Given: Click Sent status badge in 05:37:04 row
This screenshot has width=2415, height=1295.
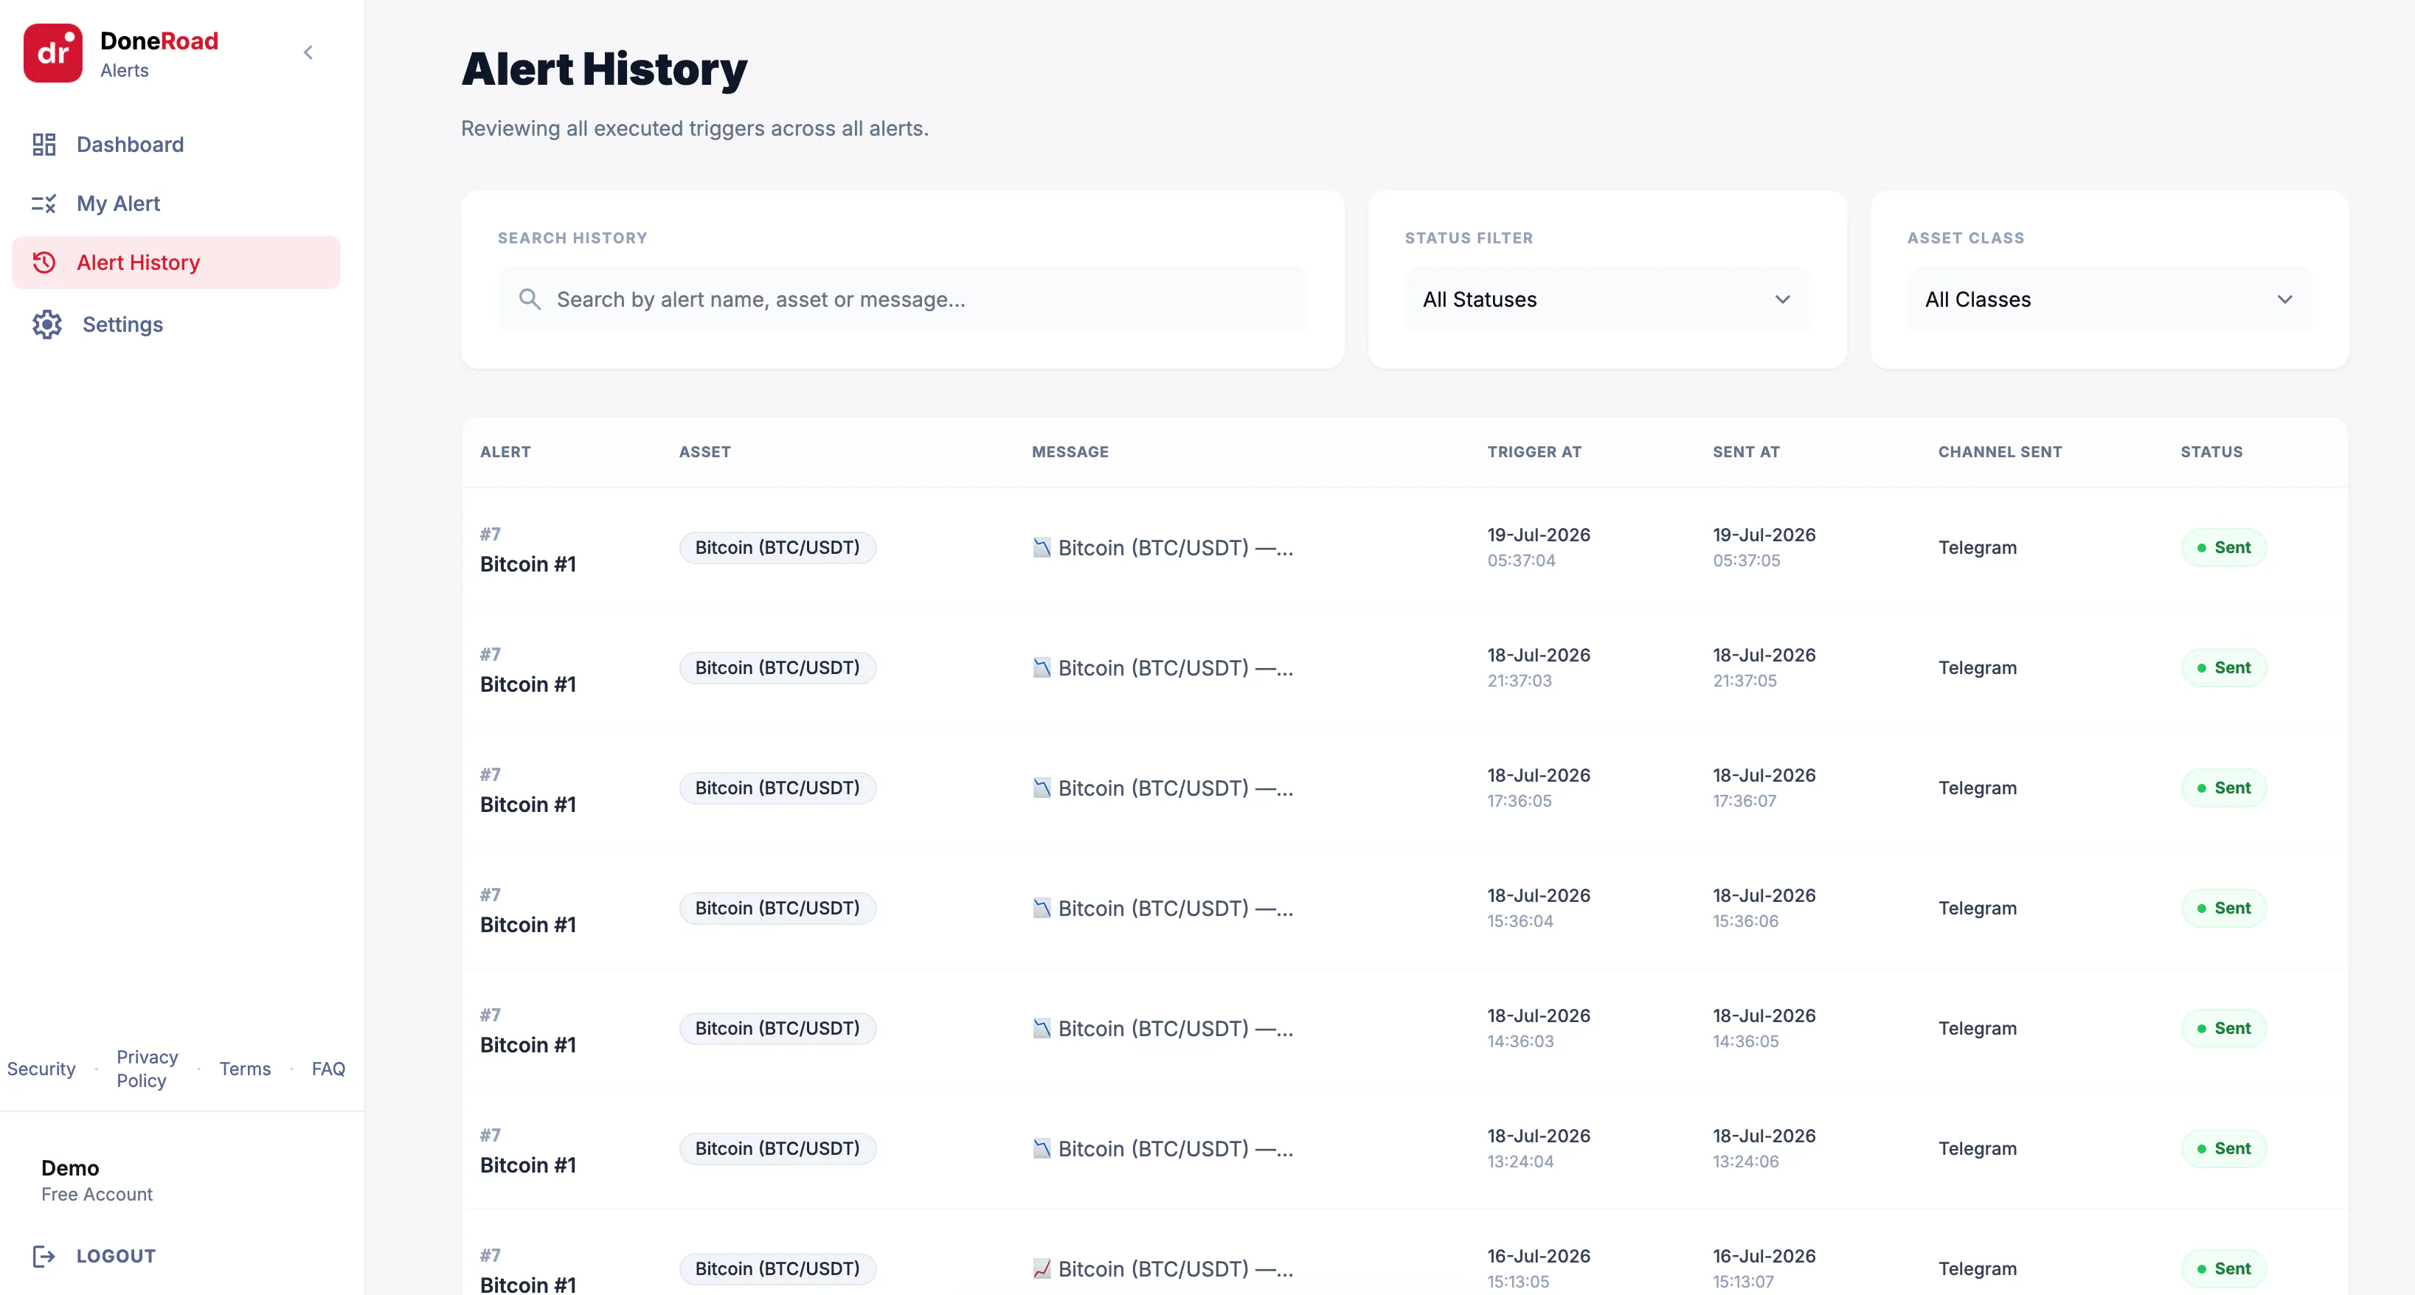Looking at the screenshot, I should [x=2224, y=547].
